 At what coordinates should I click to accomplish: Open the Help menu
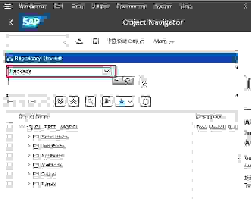[186, 7]
